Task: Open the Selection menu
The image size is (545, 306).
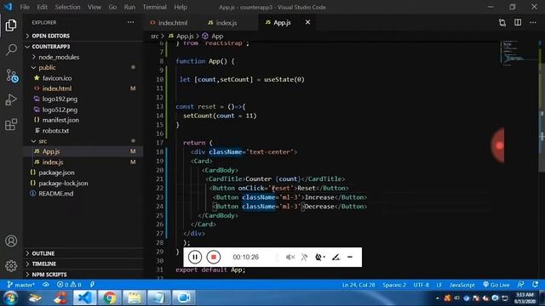Action: tap(67, 7)
